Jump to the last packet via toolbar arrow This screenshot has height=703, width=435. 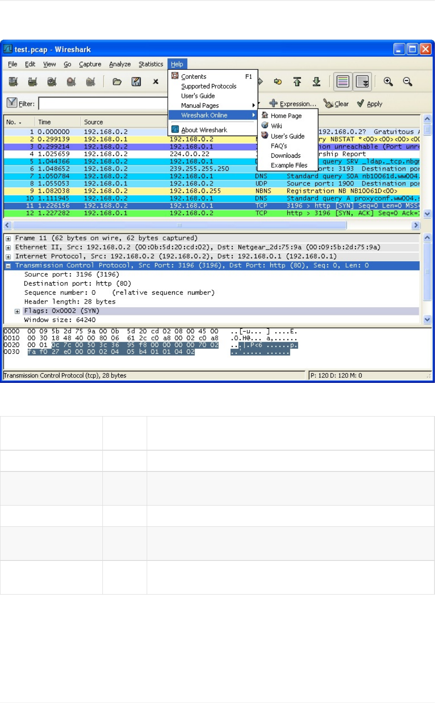316,82
